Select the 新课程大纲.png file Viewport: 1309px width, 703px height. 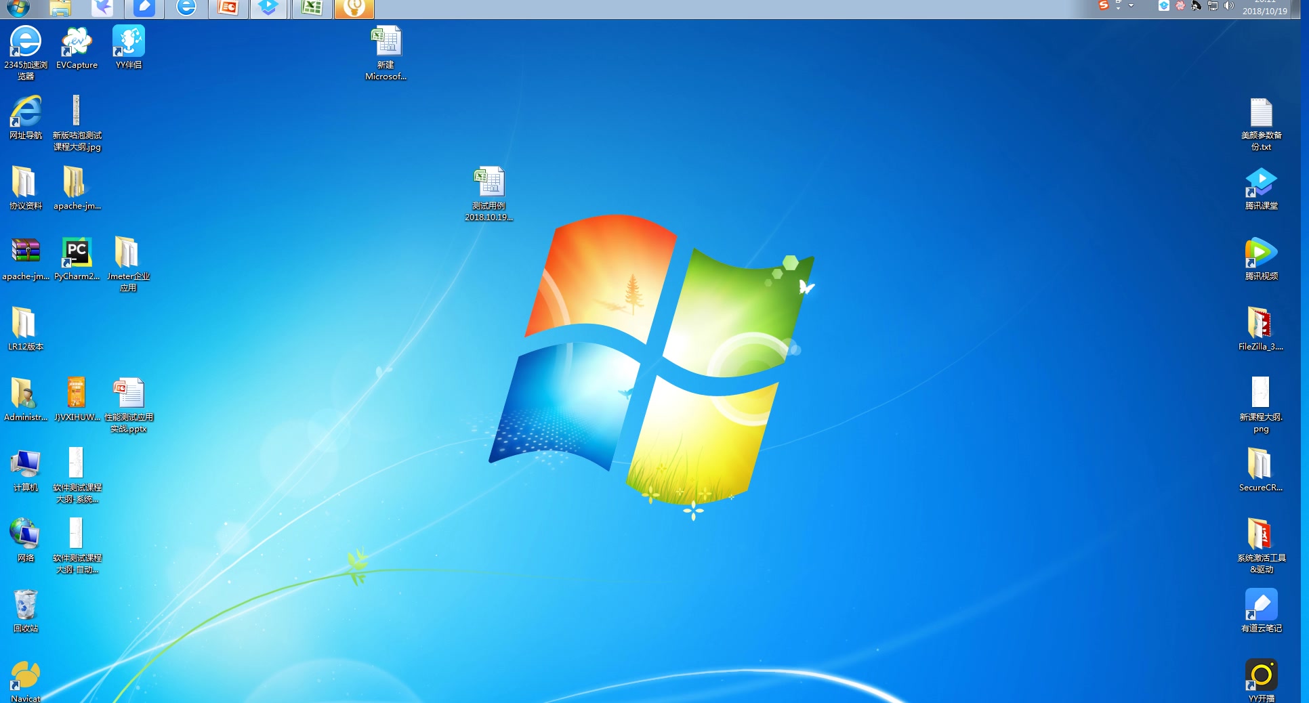1261,405
